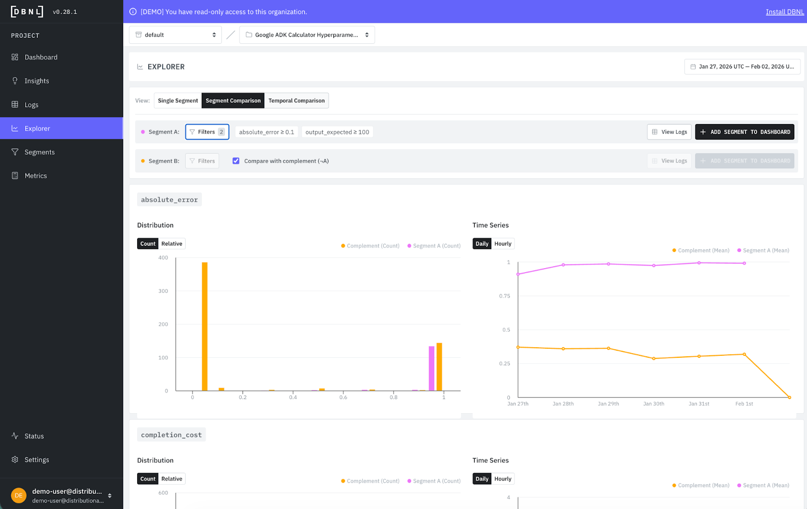Go to Dashboard page
Viewport: 807px width, 509px height.
[62, 57]
